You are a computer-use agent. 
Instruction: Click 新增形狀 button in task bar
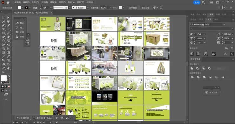point(23,118)
